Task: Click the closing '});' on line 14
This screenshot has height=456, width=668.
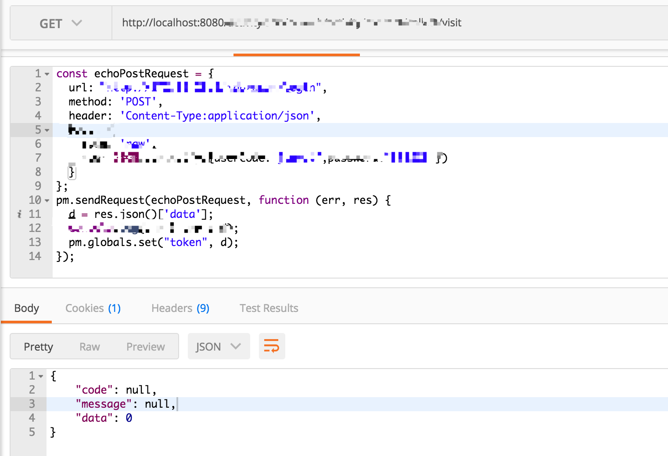Action: (x=65, y=256)
